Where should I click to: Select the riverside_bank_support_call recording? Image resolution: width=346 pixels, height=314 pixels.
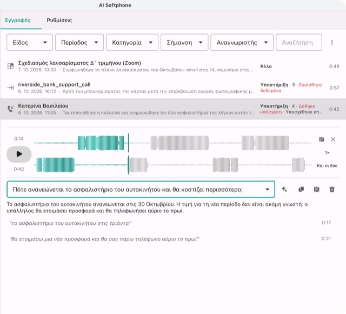tap(173, 88)
